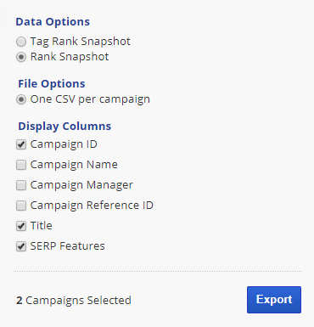Screen dimensions: 314x327
Task: Click the 'Campaign Reference ID' label text
Action: (x=92, y=206)
